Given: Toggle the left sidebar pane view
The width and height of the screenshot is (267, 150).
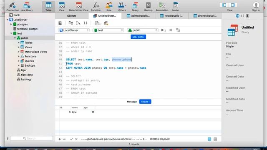Looking at the screenshot, I should click(224, 5).
